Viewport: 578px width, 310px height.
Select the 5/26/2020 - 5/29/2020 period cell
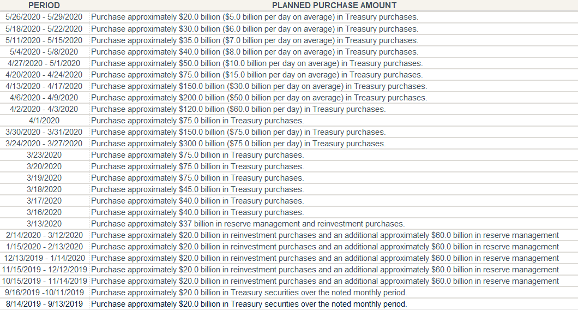[x=44, y=17]
